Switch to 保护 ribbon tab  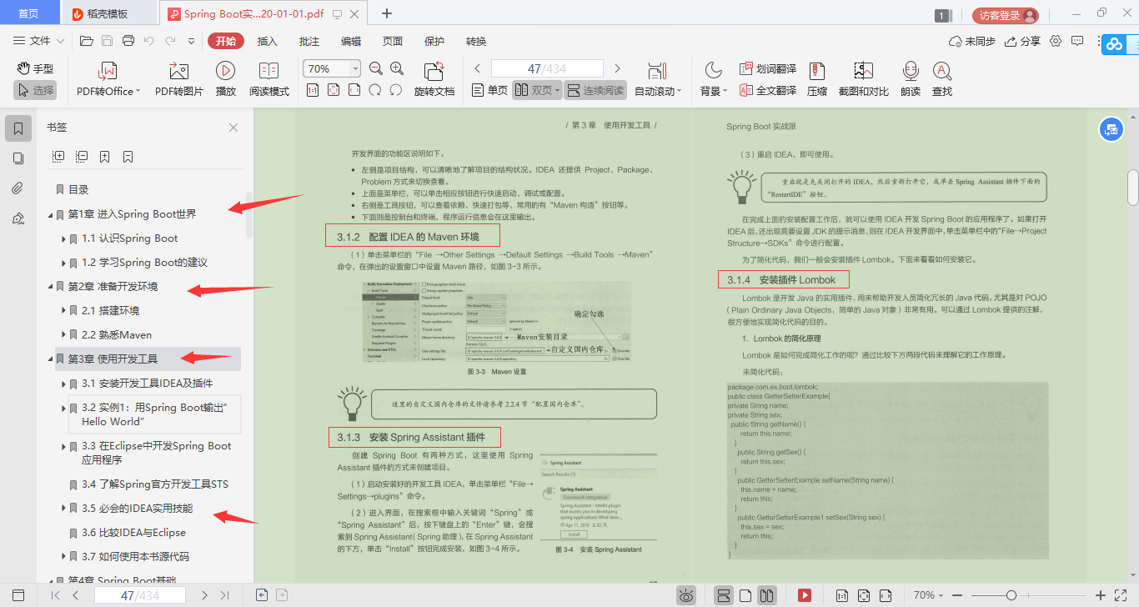(434, 41)
